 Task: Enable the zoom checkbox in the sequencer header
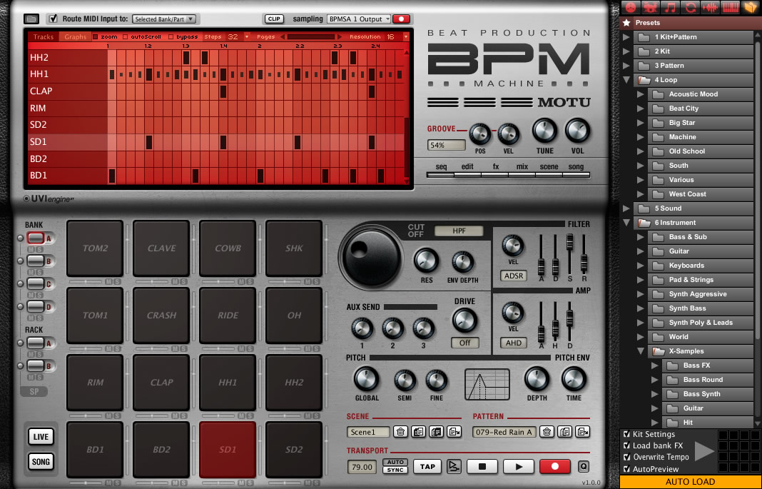point(96,37)
